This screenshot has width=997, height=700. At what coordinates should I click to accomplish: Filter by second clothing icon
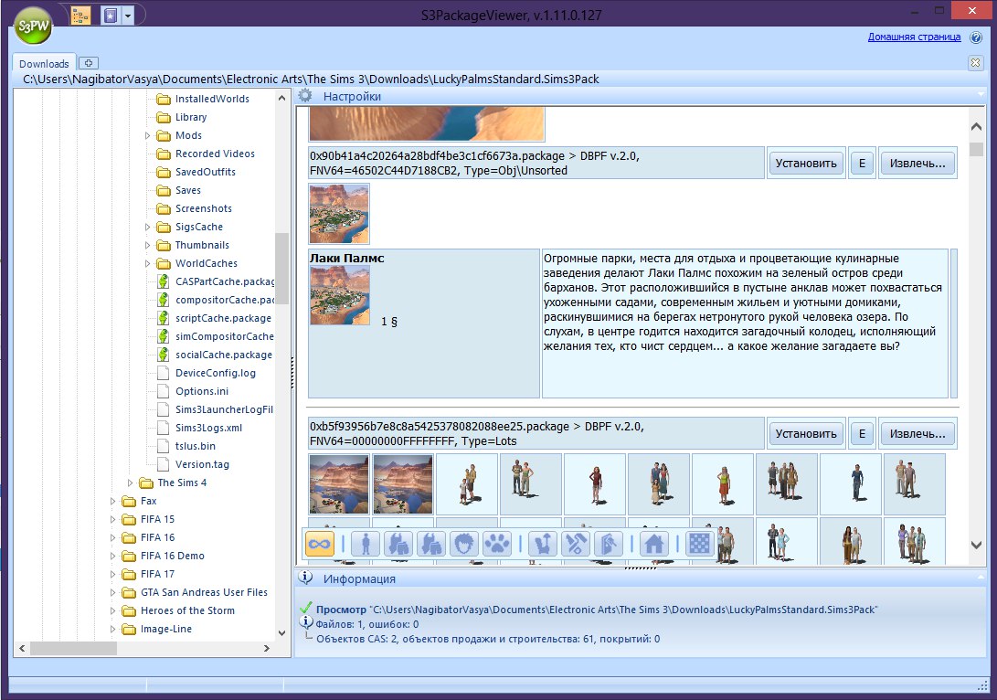[x=431, y=545]
